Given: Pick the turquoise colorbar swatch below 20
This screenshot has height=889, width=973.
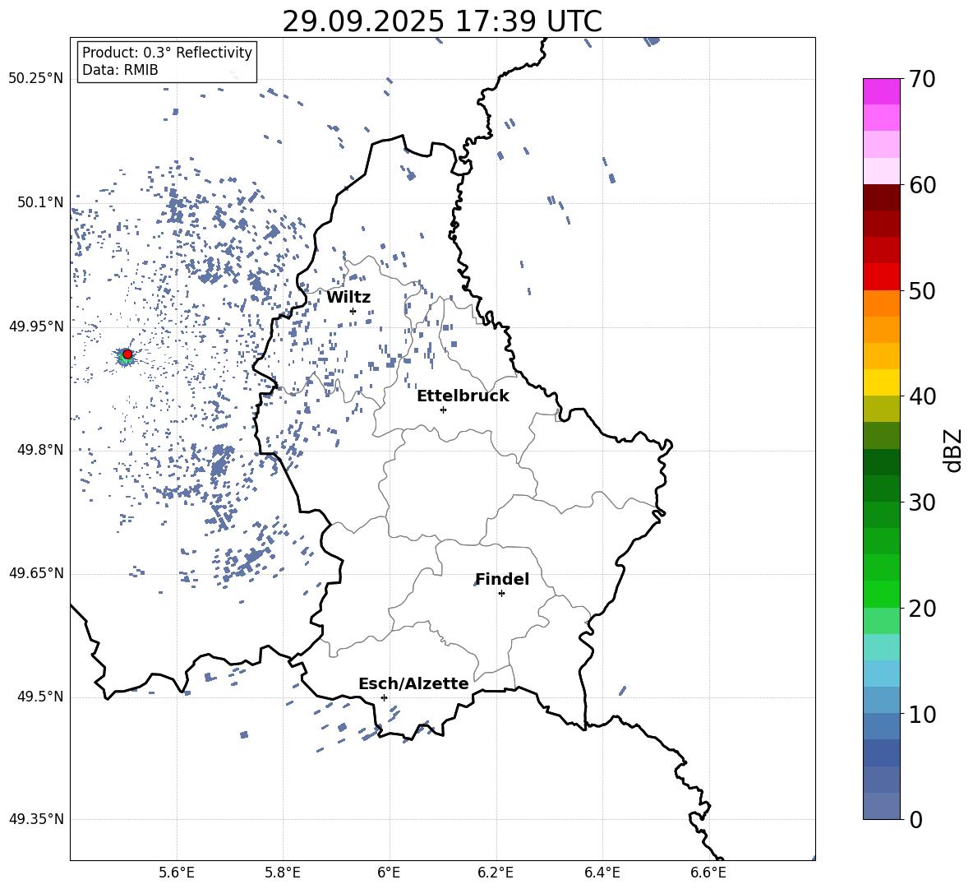Looking at the screenshot, I should pyautogui.click(x=882, y=647).
